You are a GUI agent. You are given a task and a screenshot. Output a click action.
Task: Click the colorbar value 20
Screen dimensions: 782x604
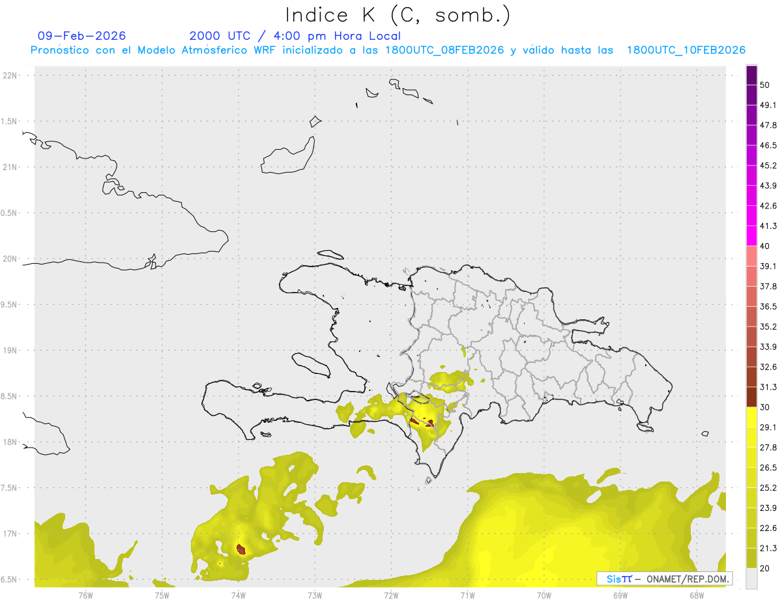(765, 568)
